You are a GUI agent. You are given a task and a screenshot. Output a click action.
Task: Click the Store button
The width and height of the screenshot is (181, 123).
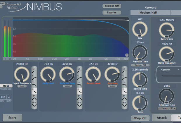click(x=13, y=118)
